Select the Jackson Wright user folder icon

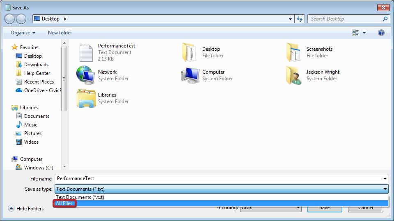click(x=293, y=75)
